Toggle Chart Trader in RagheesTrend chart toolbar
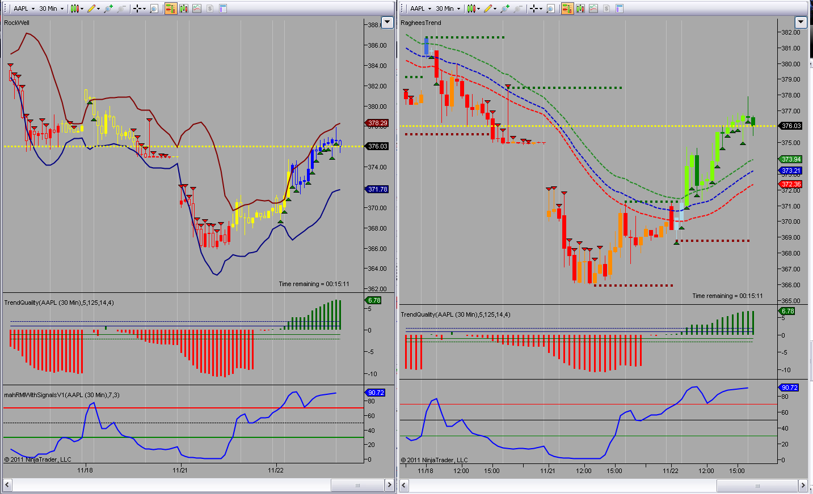The height and width of the screenshot is (494, 813). coord(567,8)
